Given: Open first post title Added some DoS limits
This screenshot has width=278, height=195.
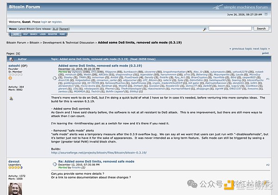Looking at the screenshot, I should 100,66.
